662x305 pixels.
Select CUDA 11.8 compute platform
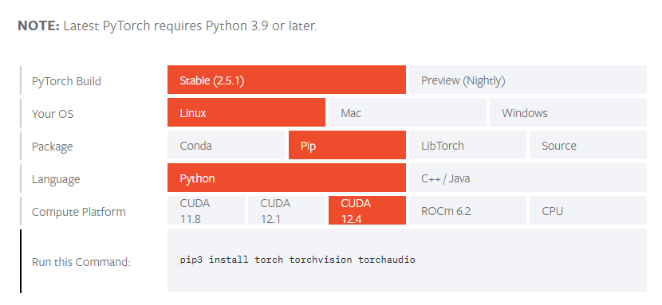(x=206, y=210)
